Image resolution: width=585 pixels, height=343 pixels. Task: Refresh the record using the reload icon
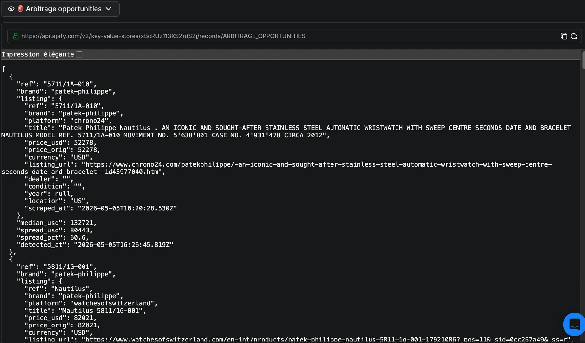574,36
